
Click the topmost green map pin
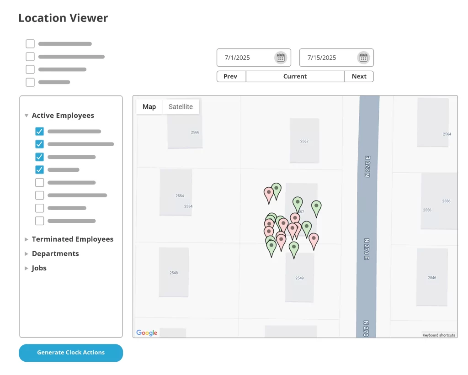coord(276,189)
